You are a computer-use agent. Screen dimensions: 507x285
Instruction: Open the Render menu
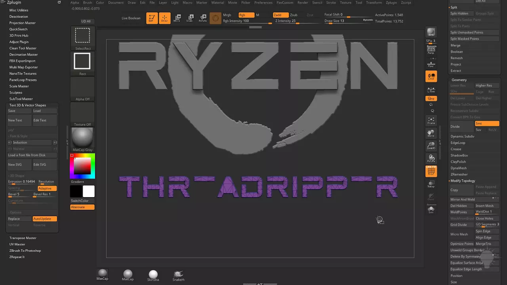point(303,2)
